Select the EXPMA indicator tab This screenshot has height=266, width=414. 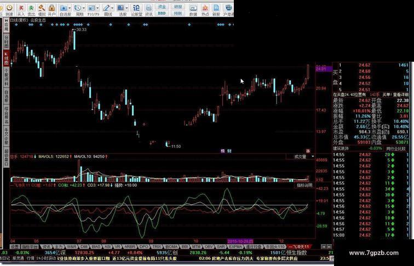(x=235, y=247)
